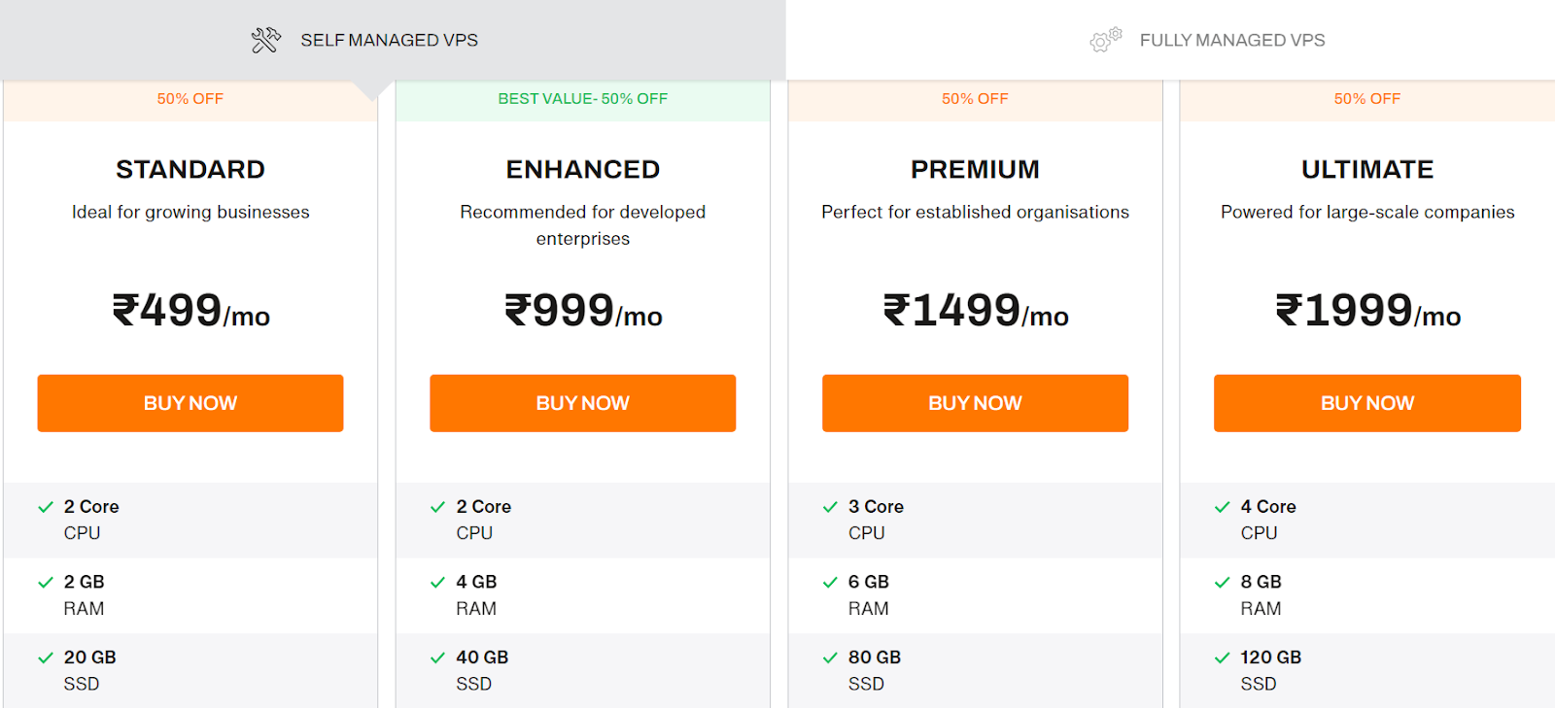Click Buy Now under Premium ₹1499/mo
The width and height of the screenshot is (1555, 708).
point(975,403)
